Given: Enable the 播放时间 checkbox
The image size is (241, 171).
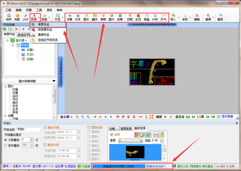Looking at the screenshot, I should tap(45, 145).
